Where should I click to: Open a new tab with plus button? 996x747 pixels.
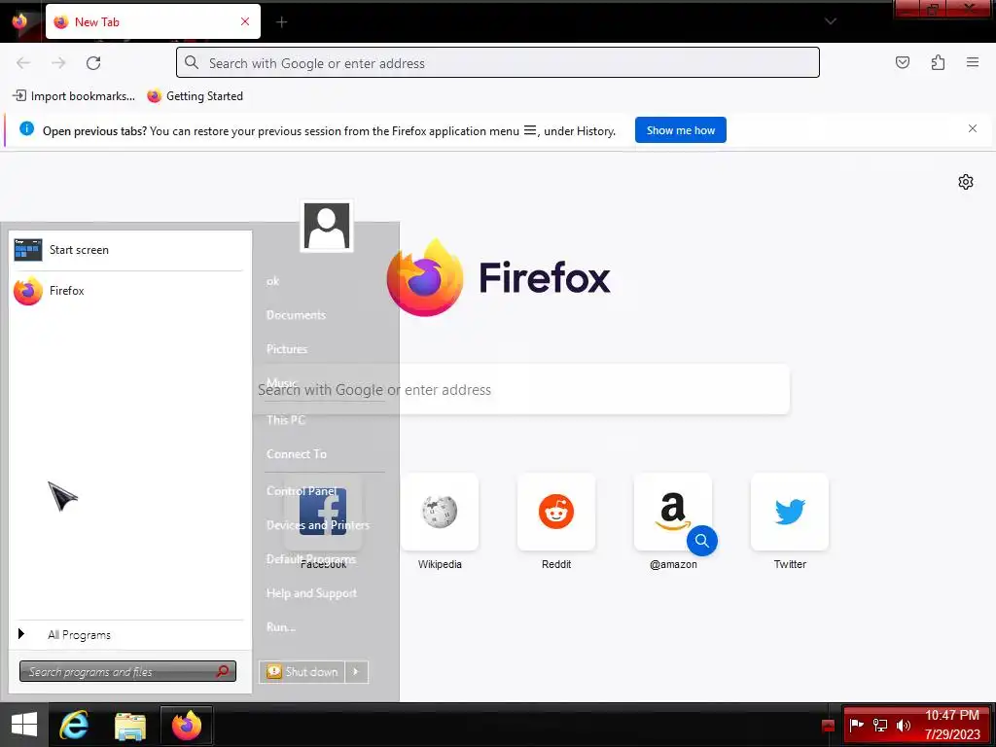click(x=281, y=22)
